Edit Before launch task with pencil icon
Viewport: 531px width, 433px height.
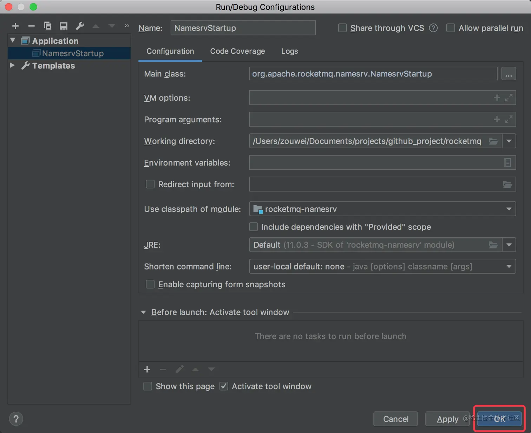pos(179,369)
